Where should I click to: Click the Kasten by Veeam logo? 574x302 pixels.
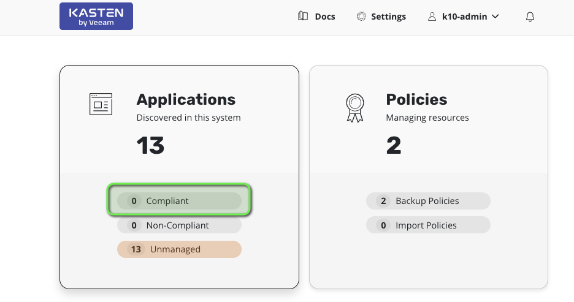(96, 16)
